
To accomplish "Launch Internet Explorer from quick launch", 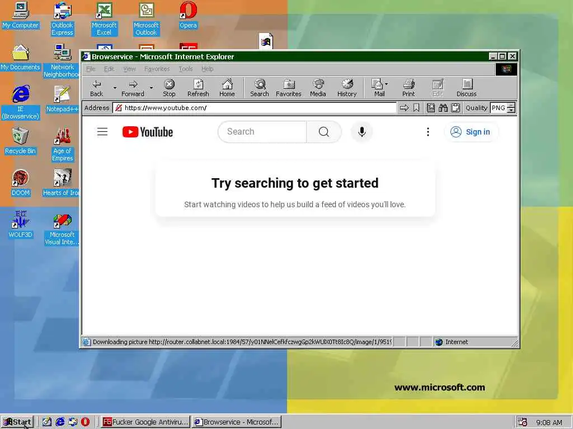I will tap(60, 422).
